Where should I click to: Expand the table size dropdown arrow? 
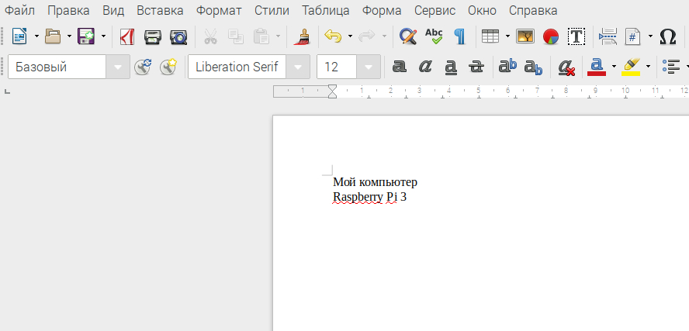[507, 36]
